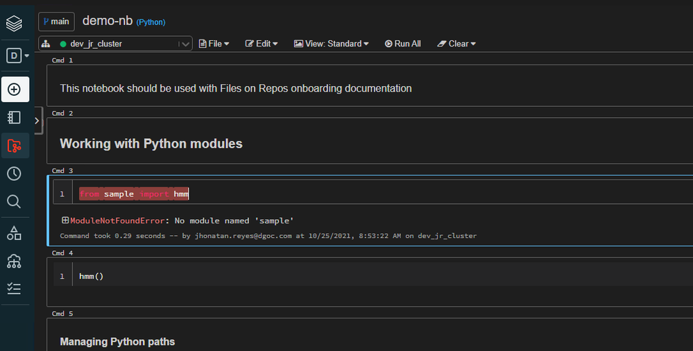Image resolution: width=693 pixels, height=351 pixels.
Task: Open the Recents clock icon
Action: tap(14, 173)
